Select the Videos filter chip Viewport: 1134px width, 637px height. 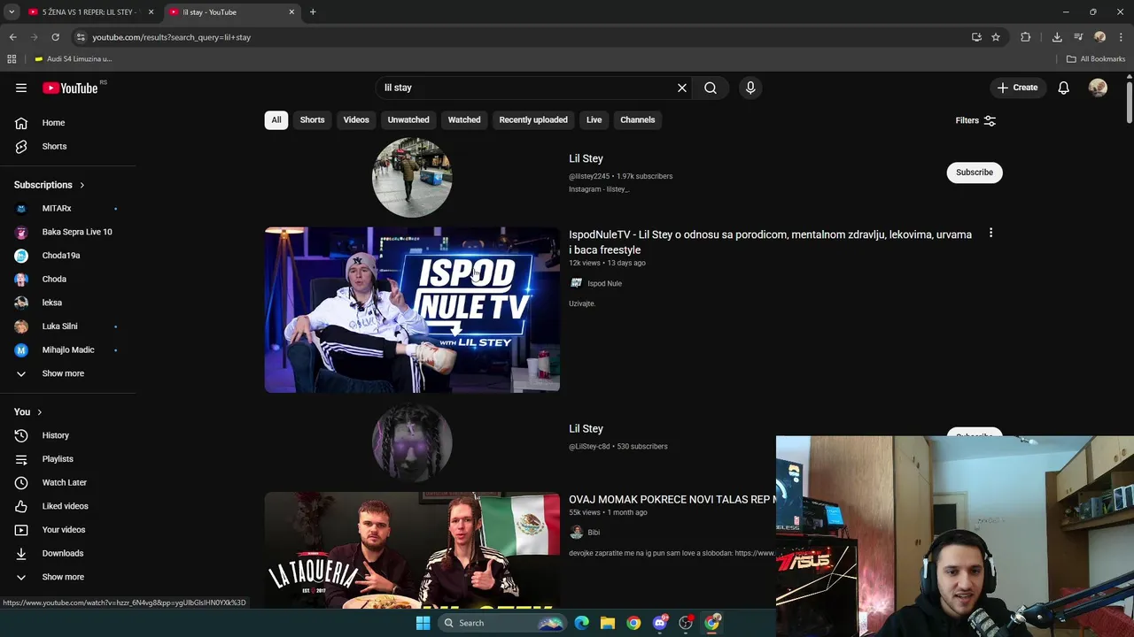[356, 119]
